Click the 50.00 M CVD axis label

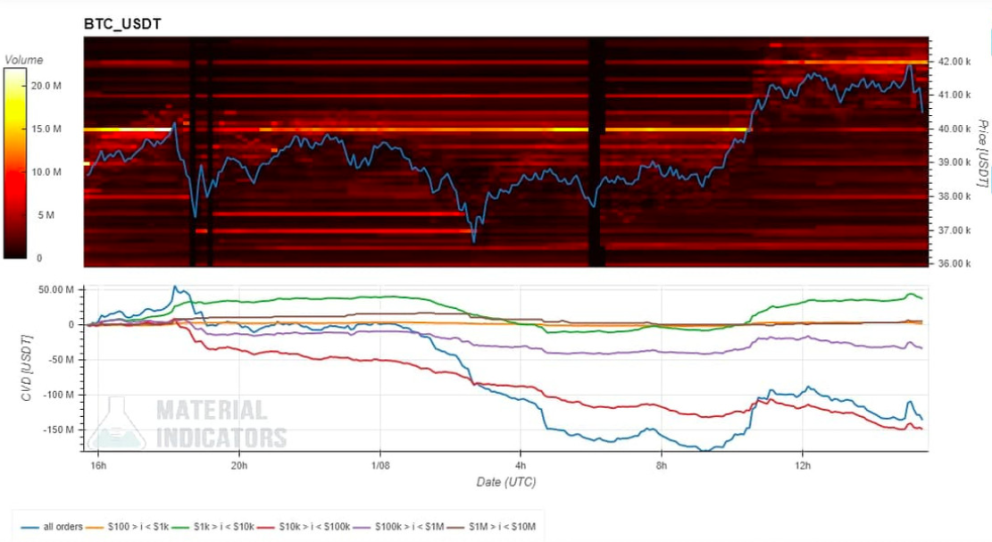pyautogui.click(x=56, y=289)
